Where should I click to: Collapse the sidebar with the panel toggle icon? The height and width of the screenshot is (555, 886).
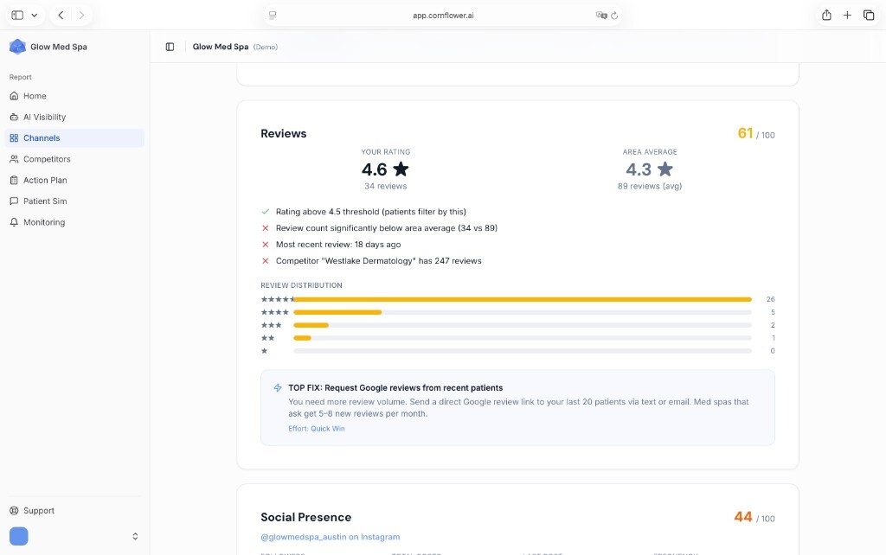click(170, 46)
